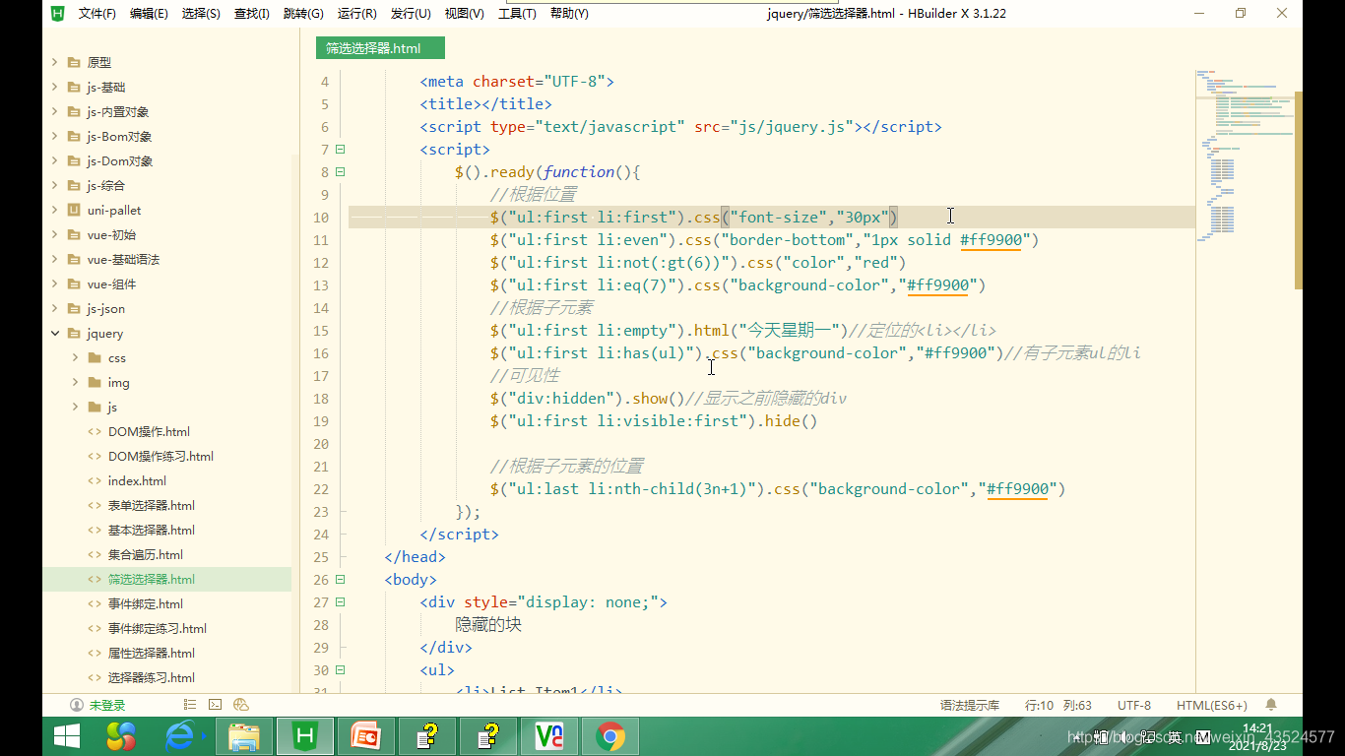Collapse the ul fold at line 30
Image resolution: width=1345 pixels, height=756 pixels.
point(341,670)
